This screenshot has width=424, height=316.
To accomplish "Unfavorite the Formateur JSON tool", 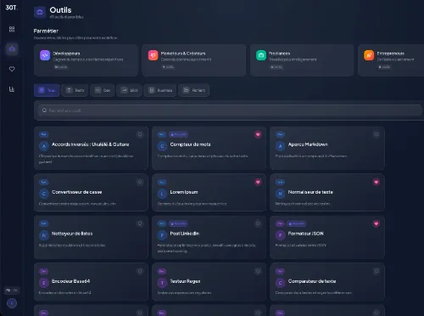I will [376, 223].
